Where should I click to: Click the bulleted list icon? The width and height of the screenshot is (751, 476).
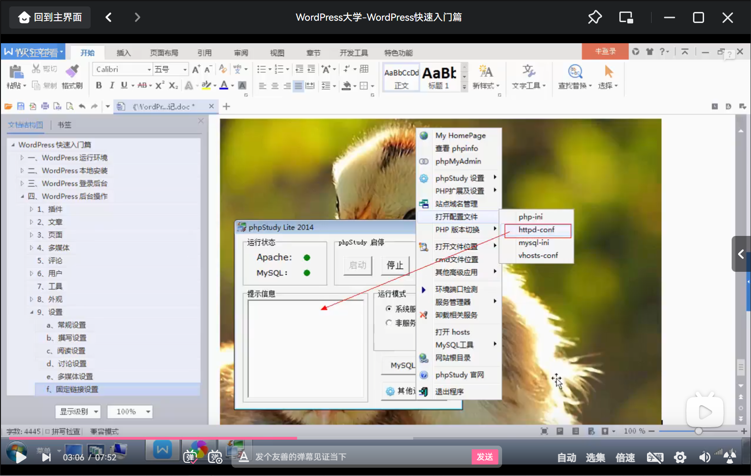coord(261,69)
